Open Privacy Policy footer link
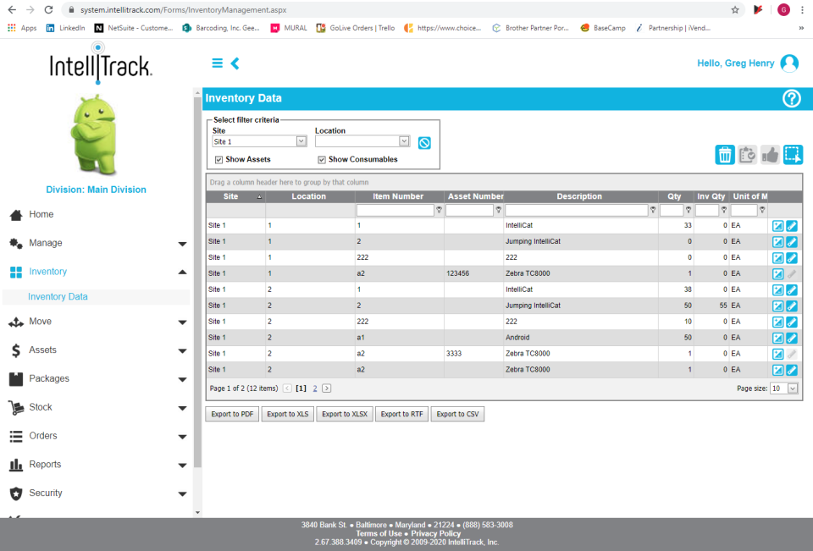Screen dimensions: 813x551 (x=435, y=533)
